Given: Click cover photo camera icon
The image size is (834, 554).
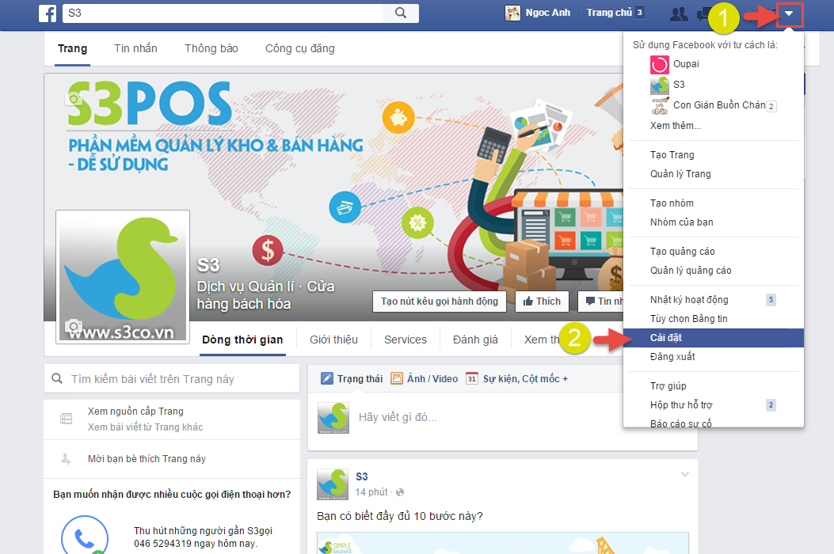Looking at the screenshot, I should coord(74,99).
